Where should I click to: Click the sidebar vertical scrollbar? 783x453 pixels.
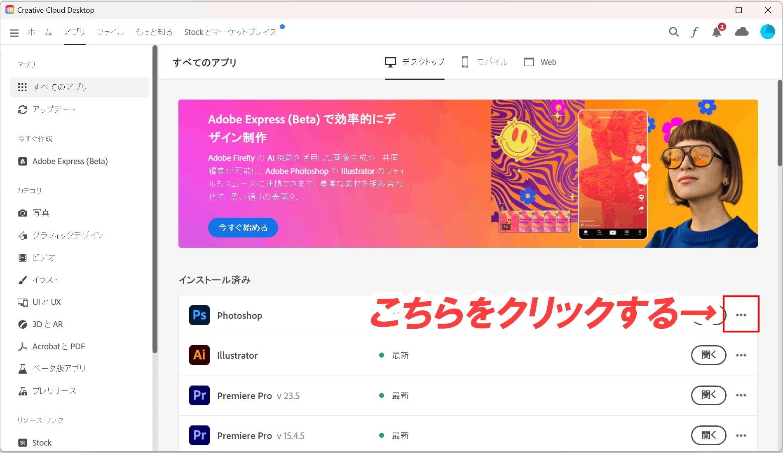click(155, 200)
